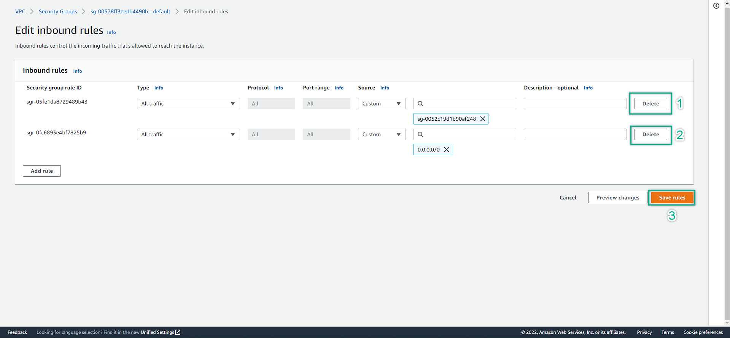
Task: Click the search icon in second rule source field
Action: pyautogui.click(x=420, y=134)
